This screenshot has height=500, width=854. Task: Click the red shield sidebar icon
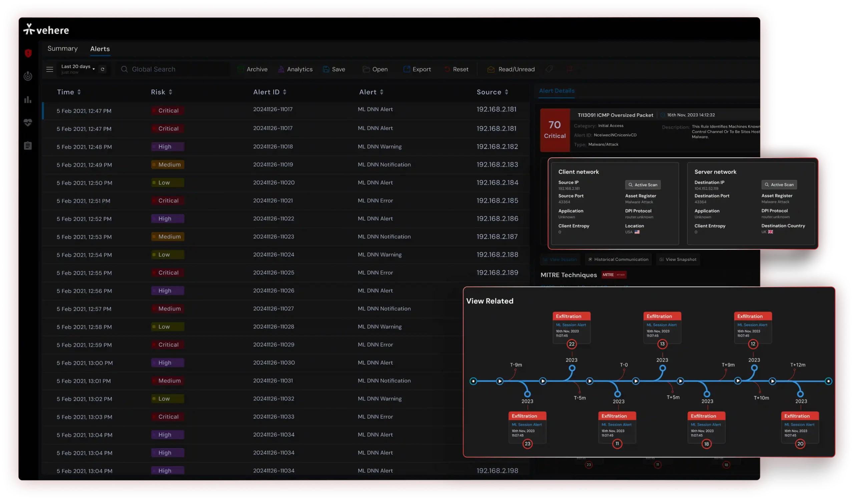pos(28,53)
